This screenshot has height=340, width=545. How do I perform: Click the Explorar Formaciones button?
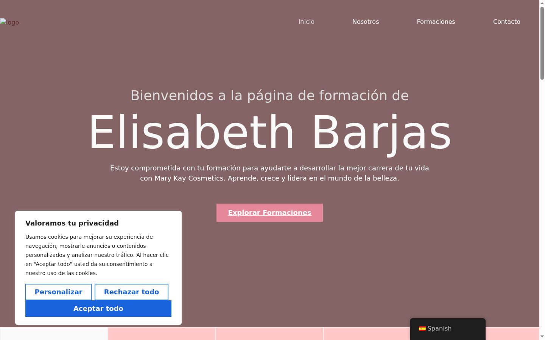tap(269, 213)
